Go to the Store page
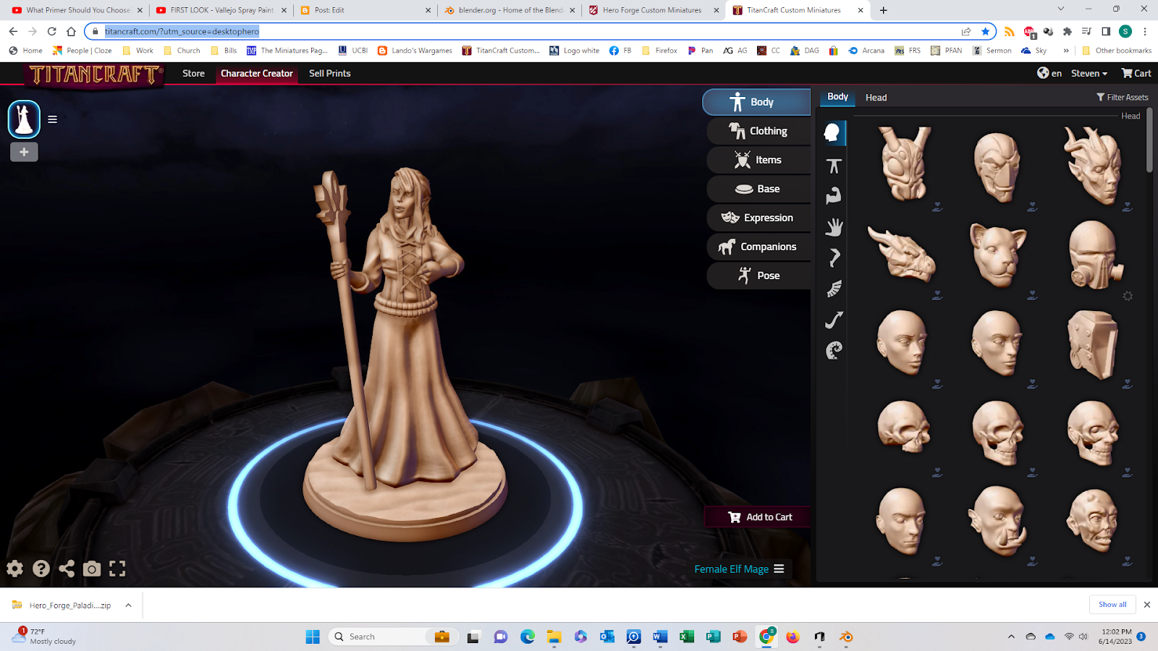1158x651 pixels. (x=193, y=73)
